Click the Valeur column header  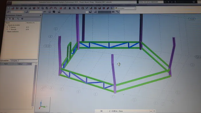pyautogui.click(x=20, y=64)
